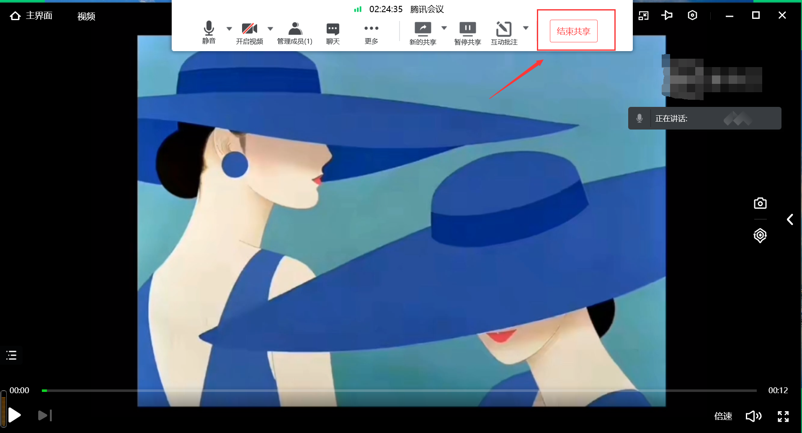The height and width of the screenshot is (433, 802).
Task: Click the 结束共享 button
Action: [573, 31]
